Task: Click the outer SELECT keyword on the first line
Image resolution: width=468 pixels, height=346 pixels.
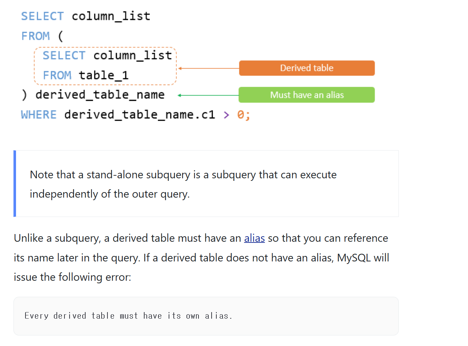Action: coord(42,16)
